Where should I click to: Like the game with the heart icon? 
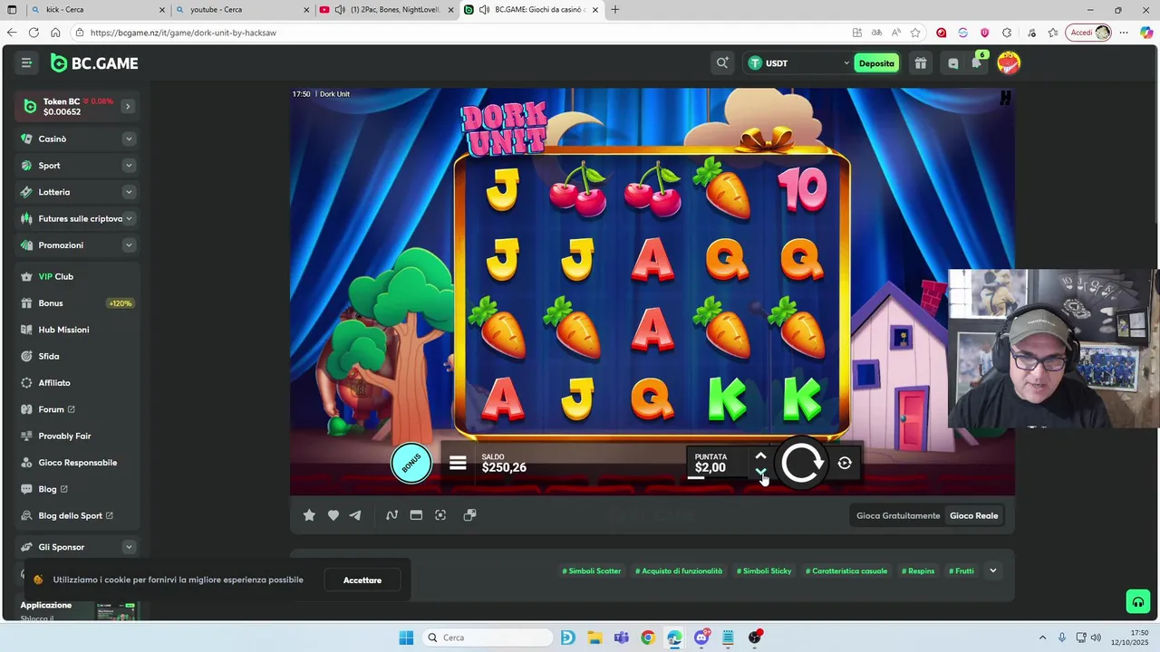(333, 515)
